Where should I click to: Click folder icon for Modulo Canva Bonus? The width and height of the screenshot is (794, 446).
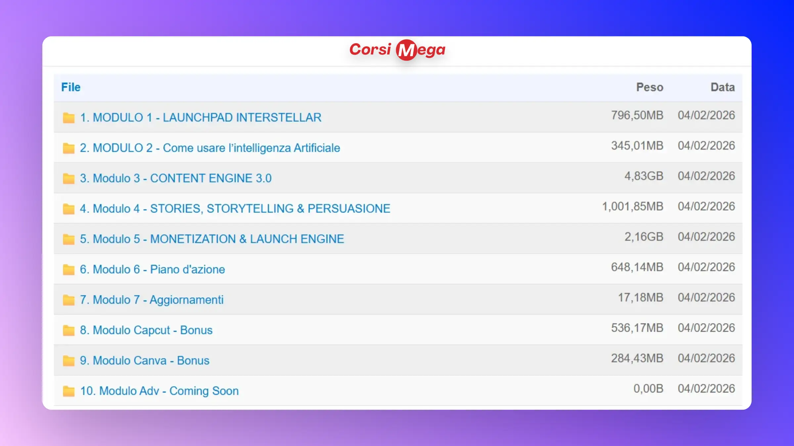[x=68, y=361]
